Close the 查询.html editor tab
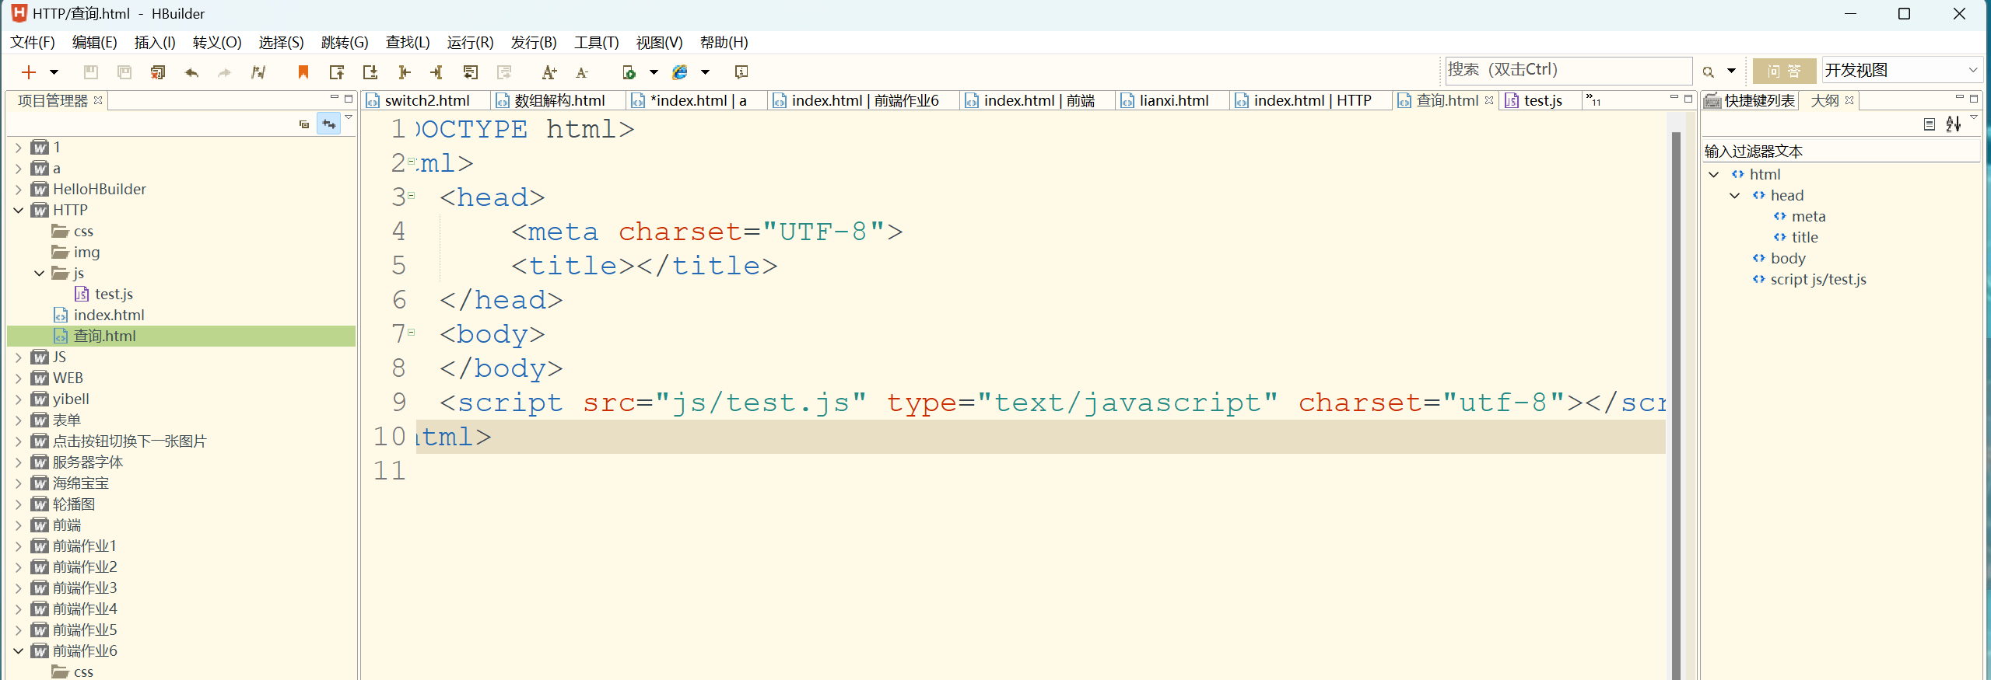The width and height of the screenshot is (1991, 680). (1488, 100)
